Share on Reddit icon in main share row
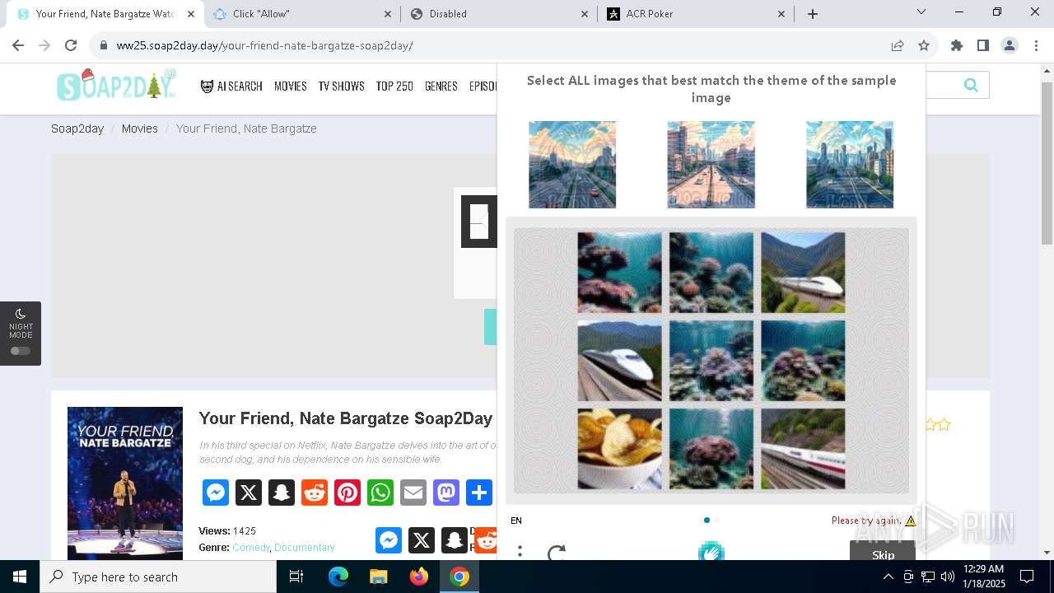This screenshot has height=593, width=1054. pyautogui.click(x=315, y=493)
